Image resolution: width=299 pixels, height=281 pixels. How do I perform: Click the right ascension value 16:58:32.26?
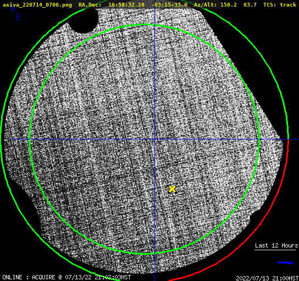126,5
